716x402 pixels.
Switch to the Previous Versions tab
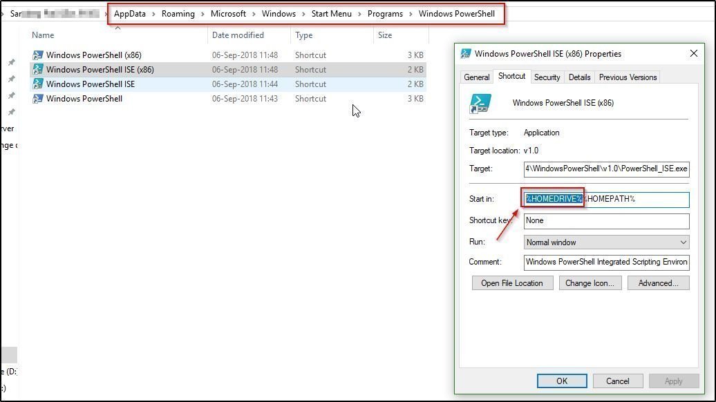coord(628,77)
